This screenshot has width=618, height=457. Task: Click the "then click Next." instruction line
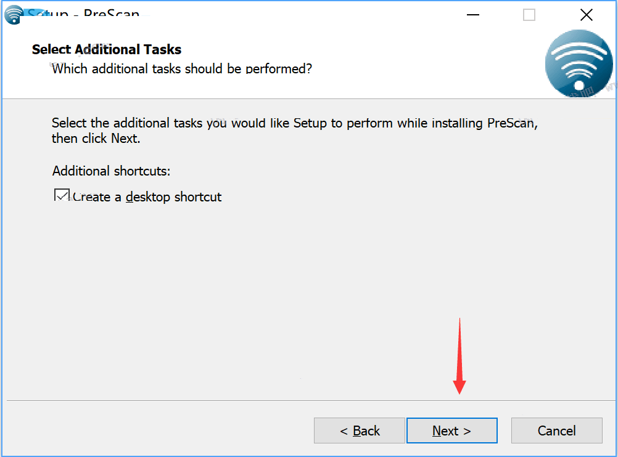(x=96, y=139)
